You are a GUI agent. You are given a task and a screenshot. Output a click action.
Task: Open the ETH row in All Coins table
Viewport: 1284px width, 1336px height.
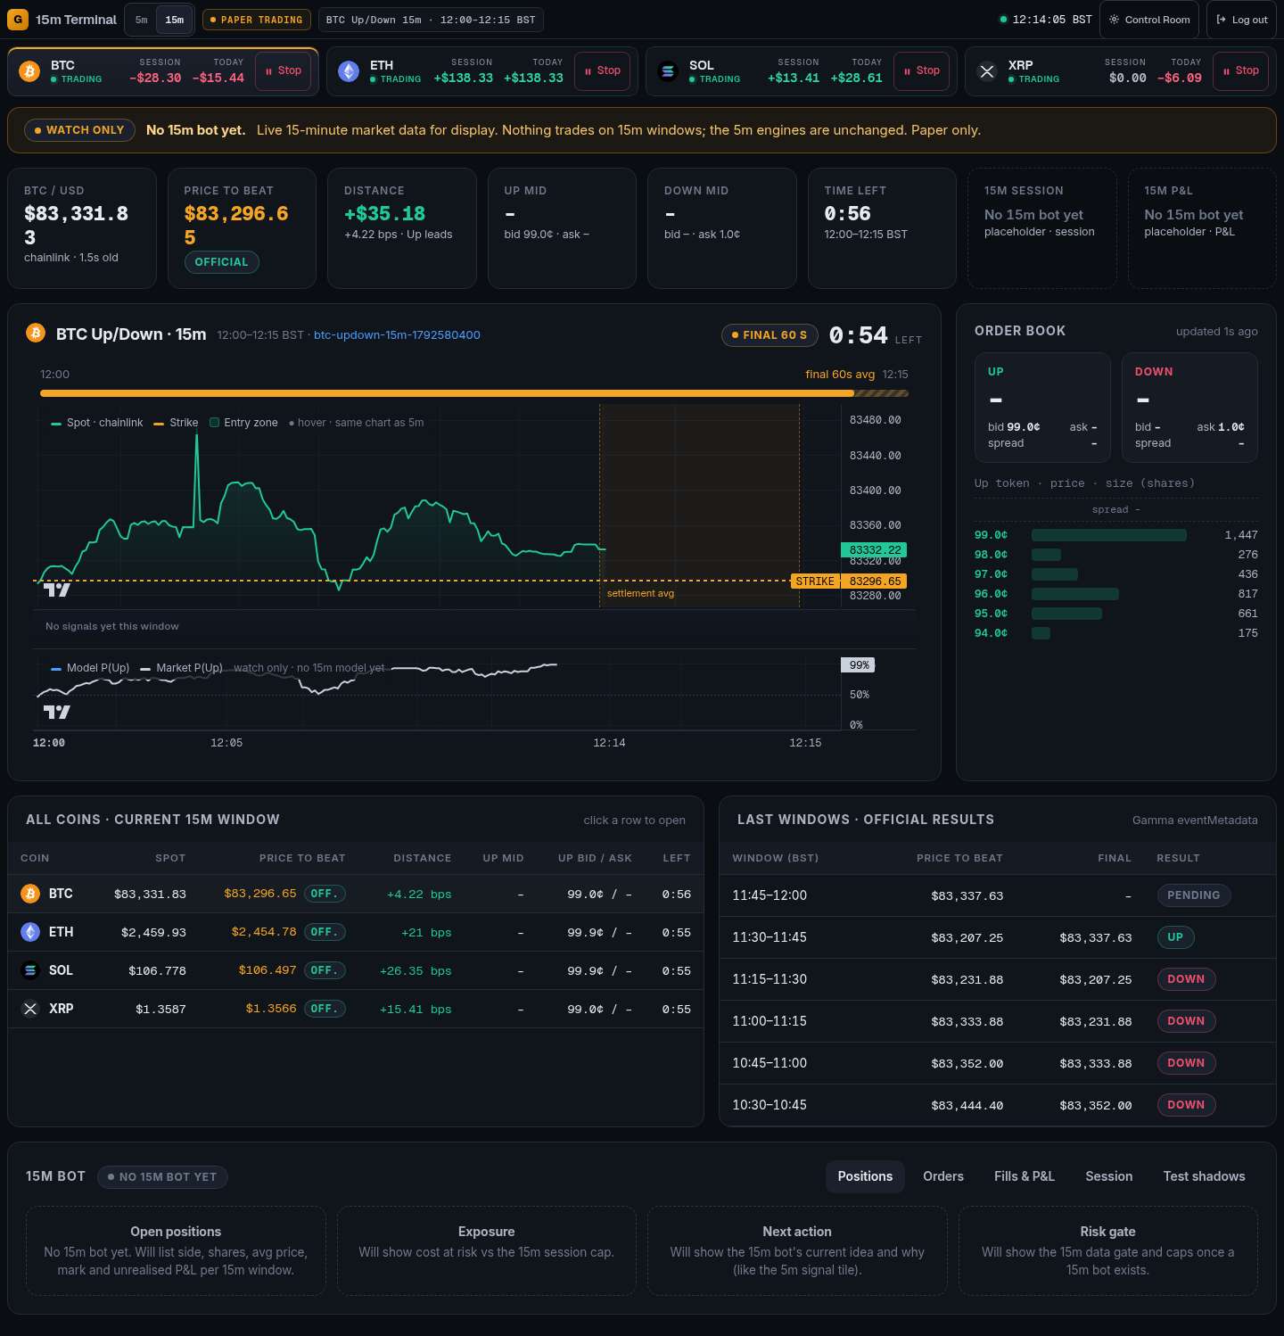[x=356, y=932]
